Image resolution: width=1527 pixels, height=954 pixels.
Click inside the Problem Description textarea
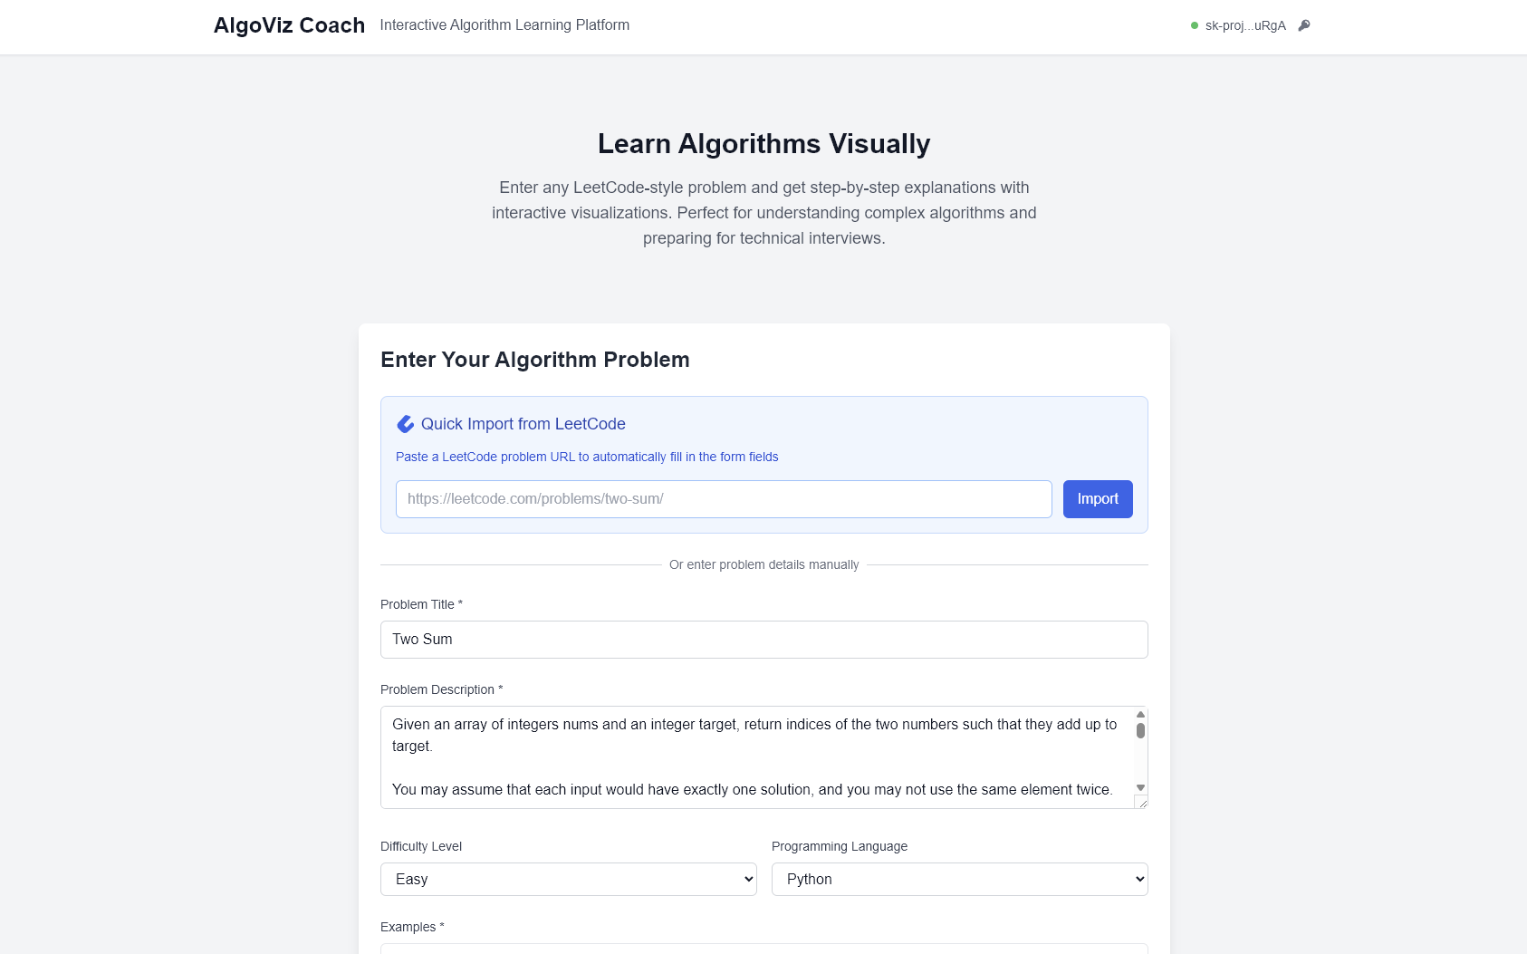[x=757, y=757]
